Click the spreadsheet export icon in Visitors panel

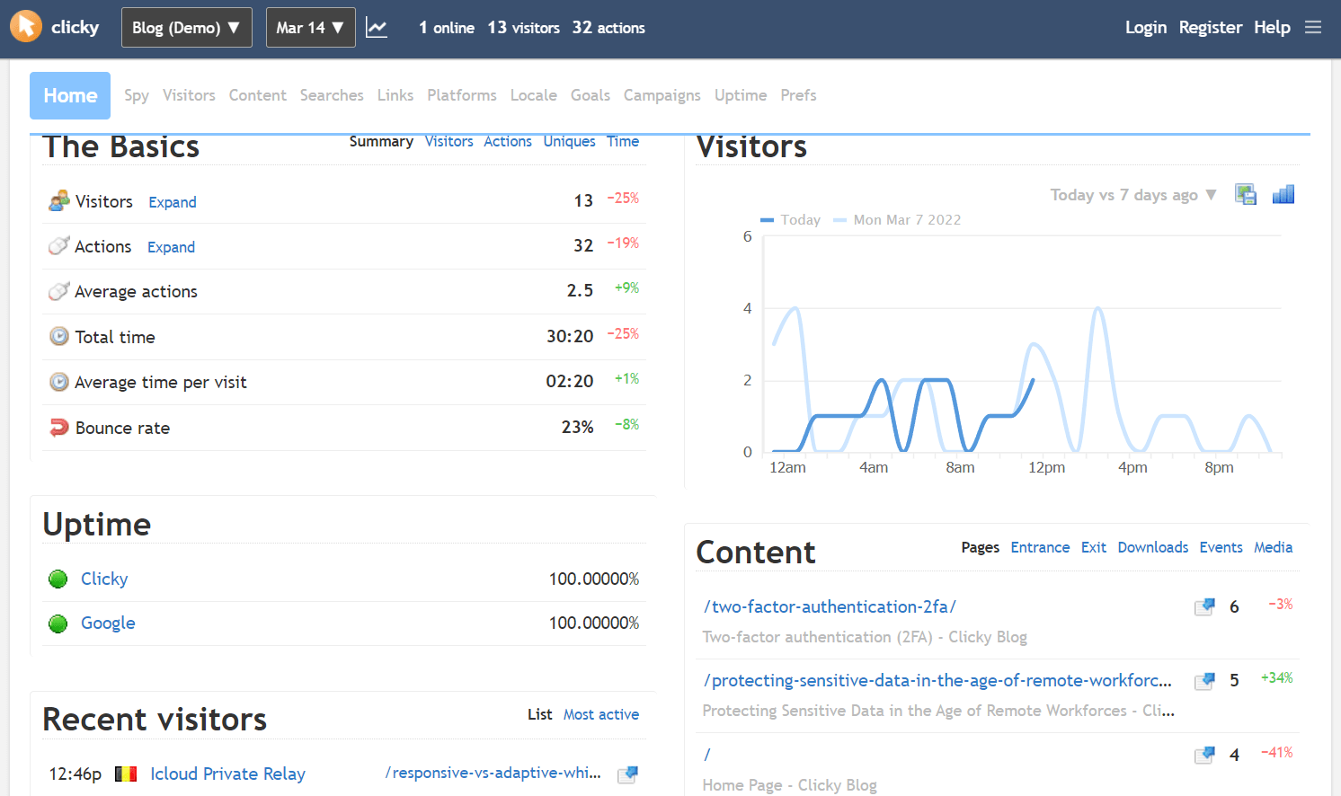tap(1246, 193)
